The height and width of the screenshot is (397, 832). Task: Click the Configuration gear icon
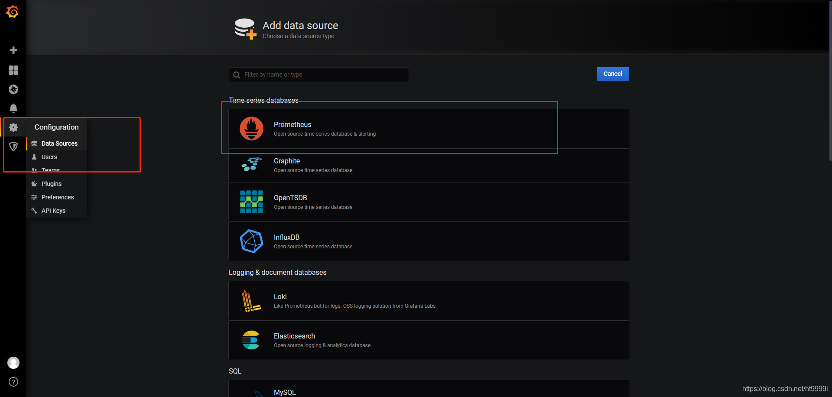click(13, 127)
